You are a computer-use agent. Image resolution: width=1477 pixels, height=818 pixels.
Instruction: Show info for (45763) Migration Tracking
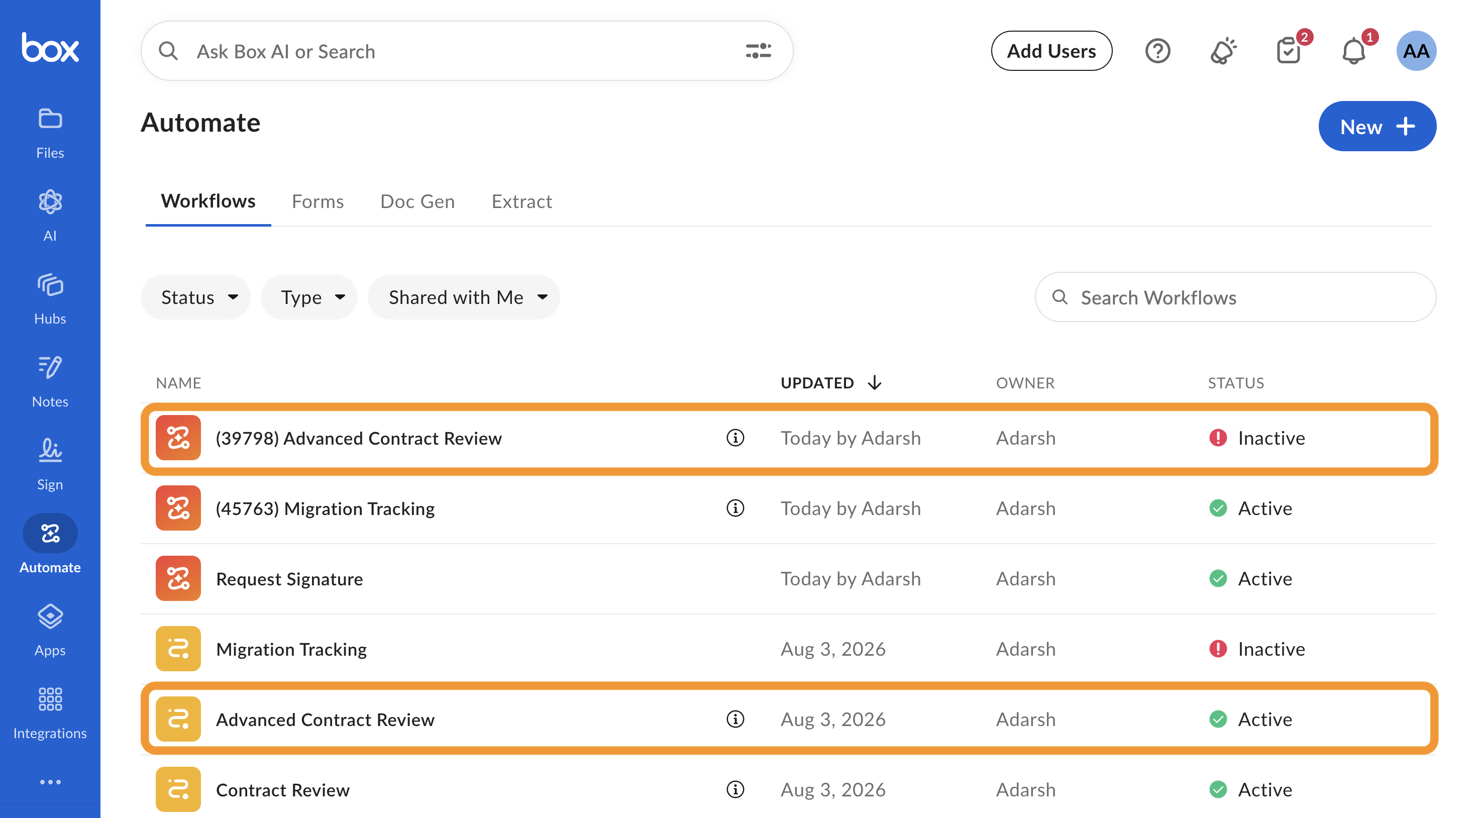coord(735,508)
